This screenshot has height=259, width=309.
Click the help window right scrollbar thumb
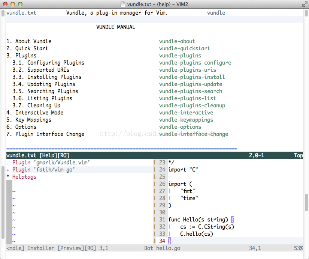pos(306,14)
